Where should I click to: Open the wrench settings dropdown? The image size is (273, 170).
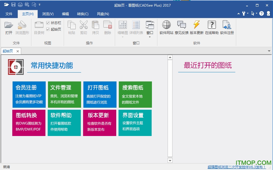coord(245,13)
